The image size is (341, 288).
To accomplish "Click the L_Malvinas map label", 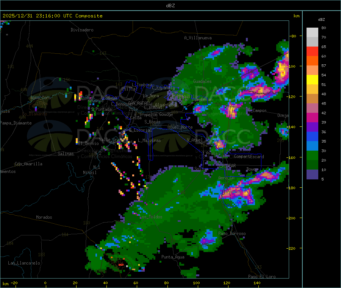I will coord(149,140).
